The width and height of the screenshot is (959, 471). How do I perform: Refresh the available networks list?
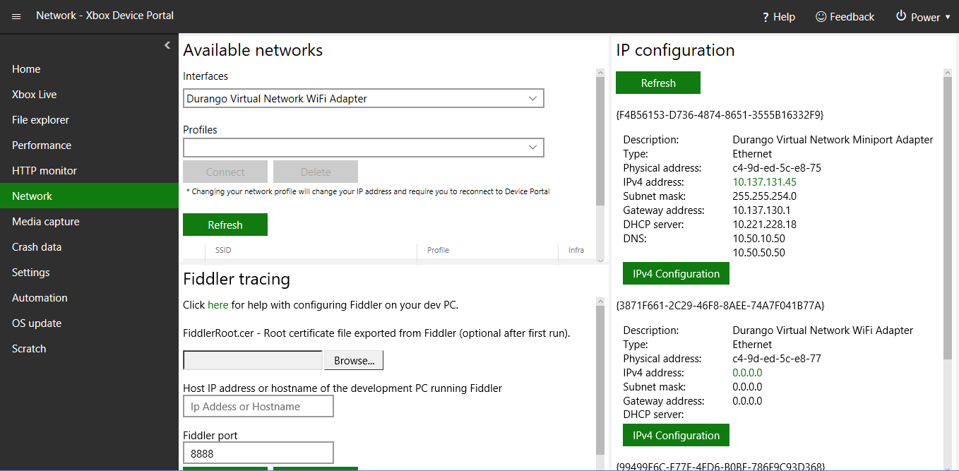pos(225,225)
